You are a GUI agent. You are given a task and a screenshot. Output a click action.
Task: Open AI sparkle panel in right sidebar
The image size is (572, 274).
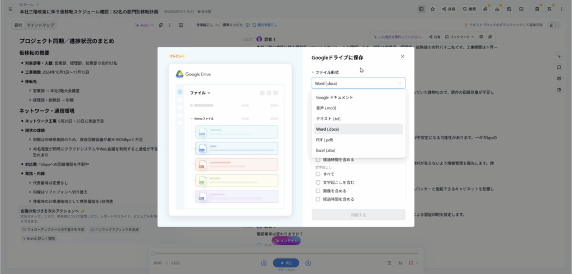559,56
